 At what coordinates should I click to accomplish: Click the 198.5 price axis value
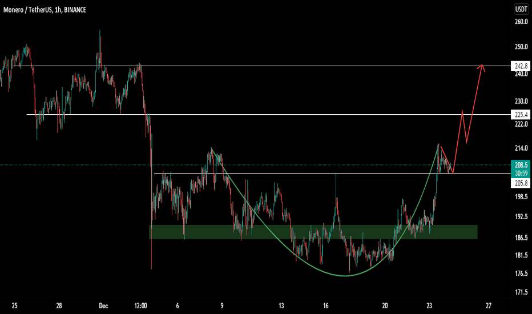pos(521,196)
